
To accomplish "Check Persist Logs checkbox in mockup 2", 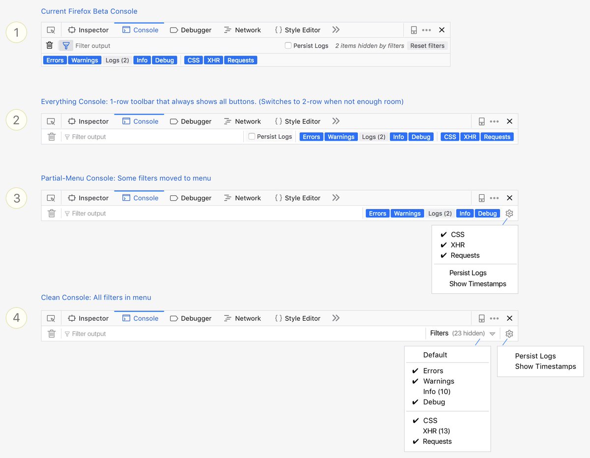I will [252, 137].
